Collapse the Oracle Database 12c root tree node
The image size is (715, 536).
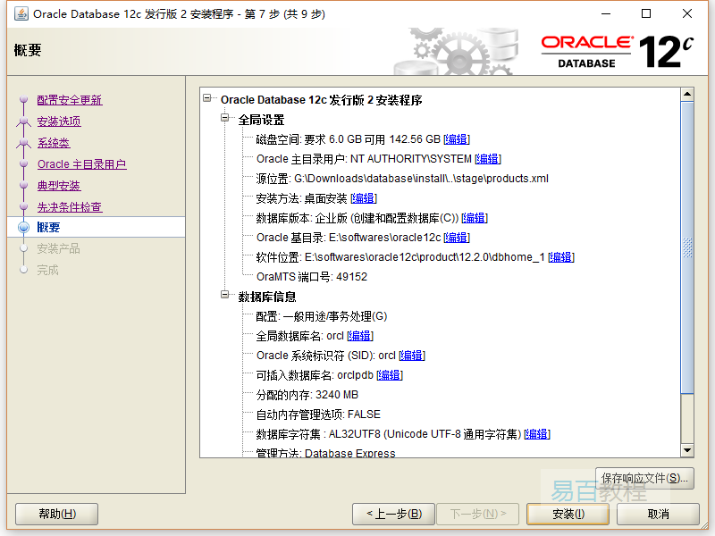pyautogui.click(x=208, y=99)
